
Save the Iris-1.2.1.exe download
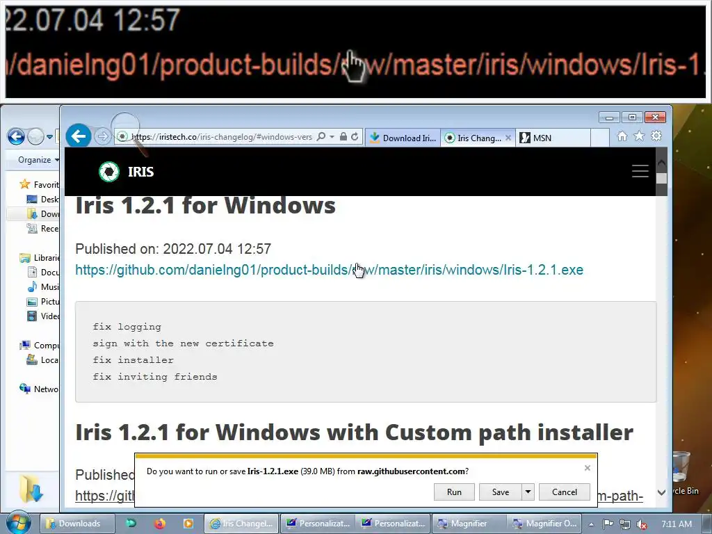coord(501,492)
